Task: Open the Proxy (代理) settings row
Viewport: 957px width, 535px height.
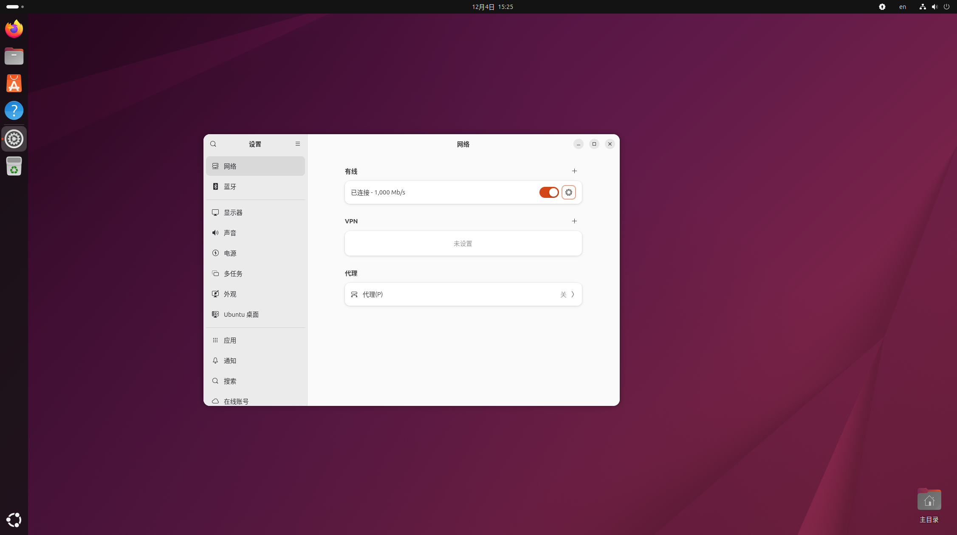Action: 463,294
